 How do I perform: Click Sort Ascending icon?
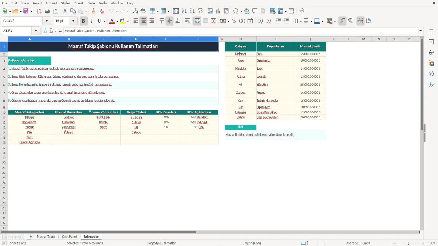click(184, 11)
